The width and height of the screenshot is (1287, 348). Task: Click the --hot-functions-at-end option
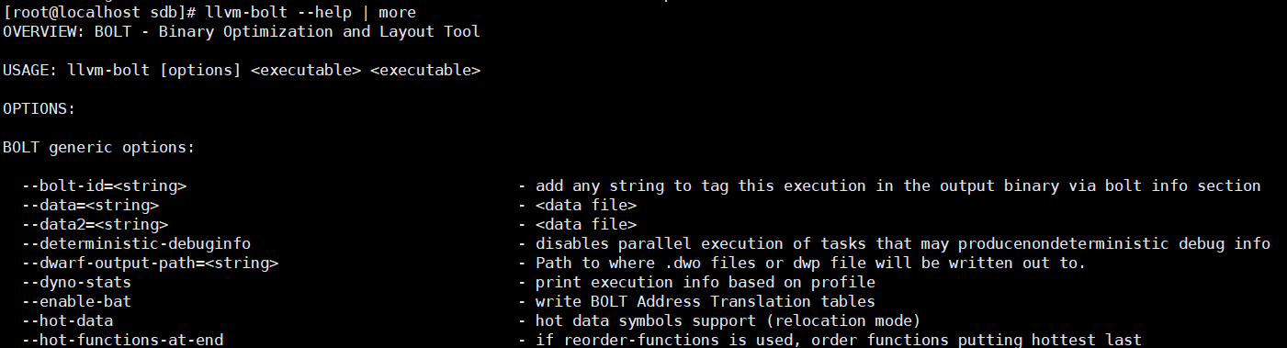[123, 340]
